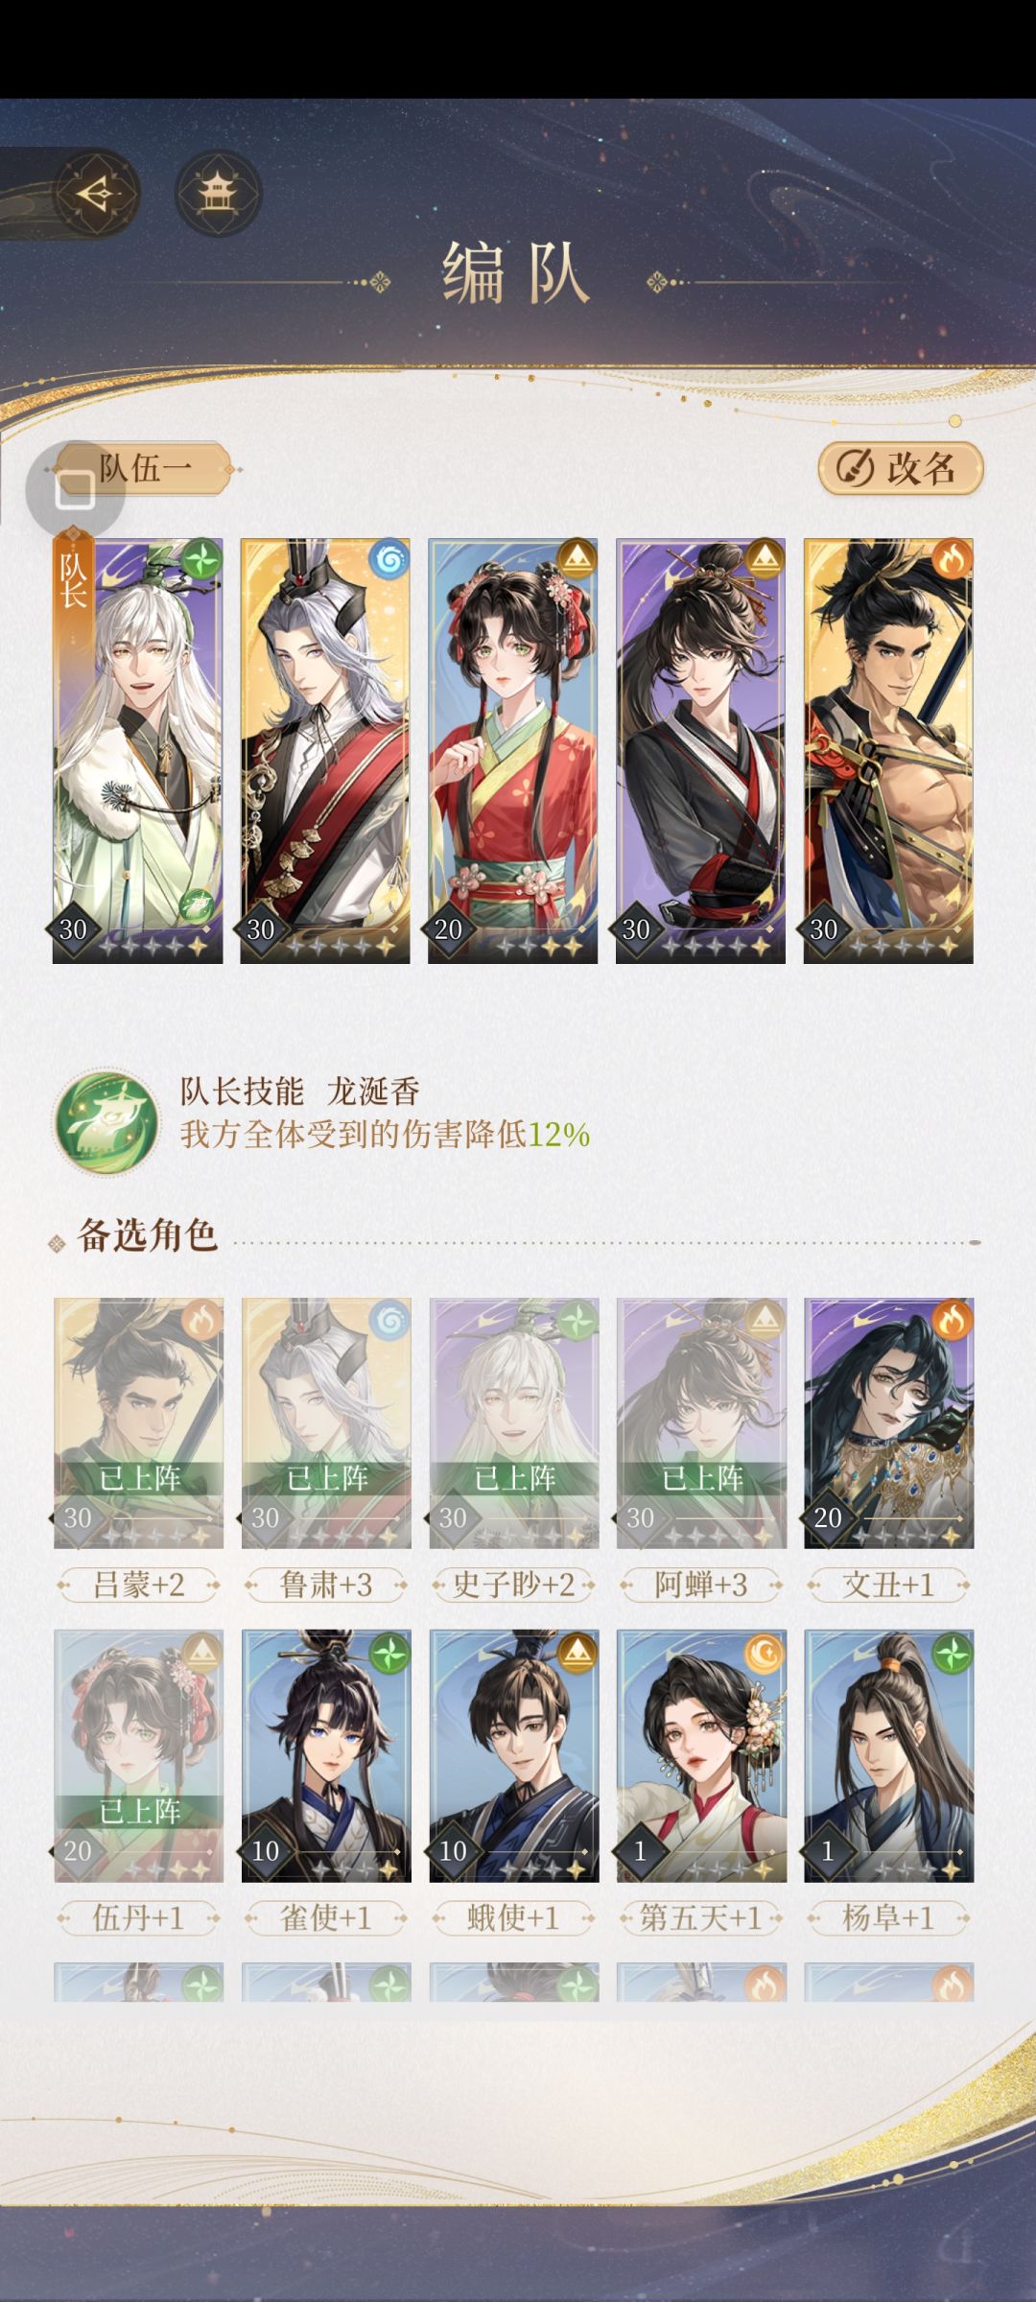Tap the wood element badge on 雀使 card
Screen dimensions: 1036x2302
[x=388, y=1653]
